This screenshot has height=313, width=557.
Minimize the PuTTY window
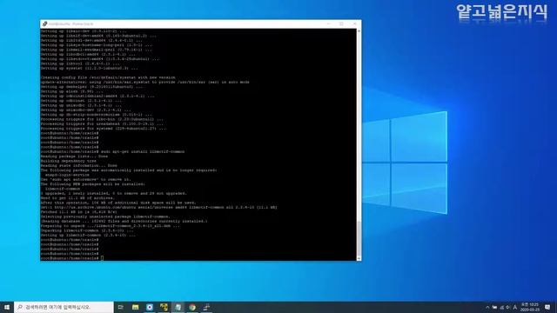(328, 23)
